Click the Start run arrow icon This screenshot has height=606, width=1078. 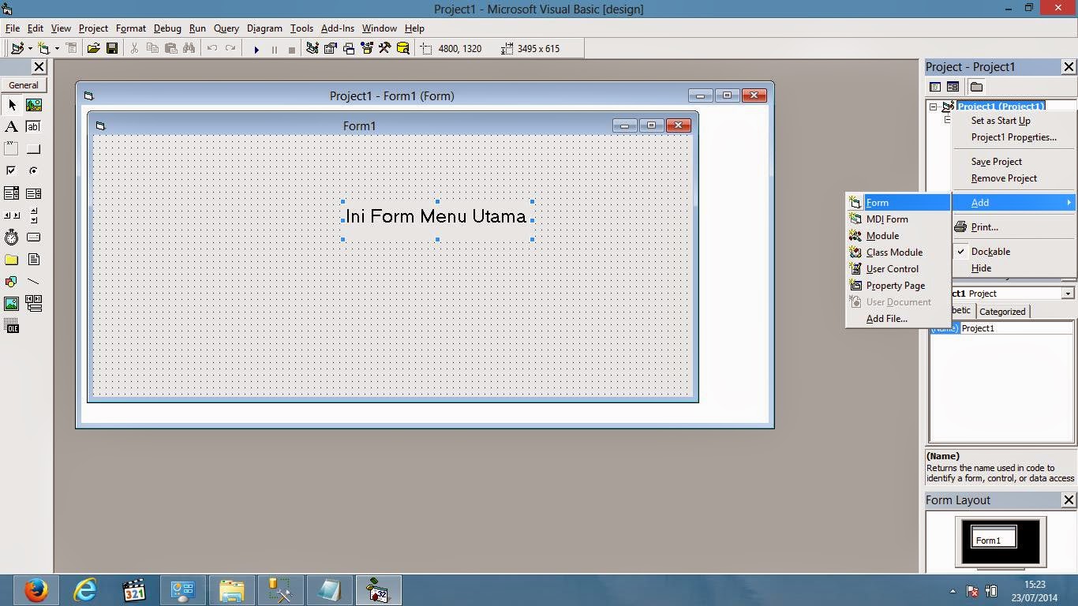click(256, 49)
